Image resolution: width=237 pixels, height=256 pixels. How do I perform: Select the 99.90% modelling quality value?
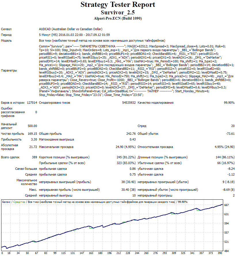(x=229, y=103)
